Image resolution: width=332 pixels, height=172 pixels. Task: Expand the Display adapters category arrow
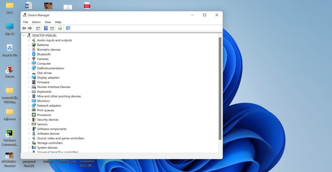[29, 78]
